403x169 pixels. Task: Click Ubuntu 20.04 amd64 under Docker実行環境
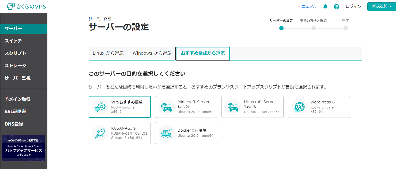point(195,135)
